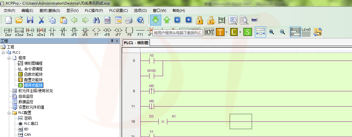Stop the PLC with the blue stop button

(x=189, y=20)
